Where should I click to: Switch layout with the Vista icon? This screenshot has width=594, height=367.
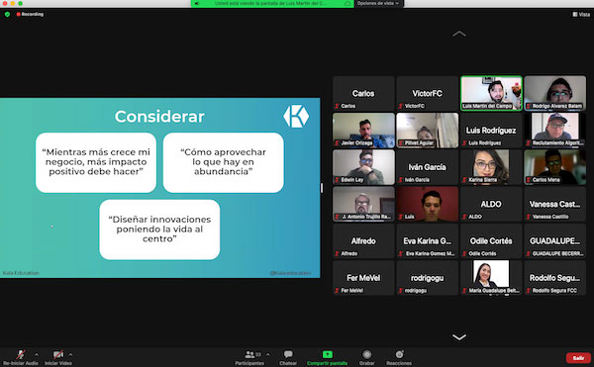(581, 15)
